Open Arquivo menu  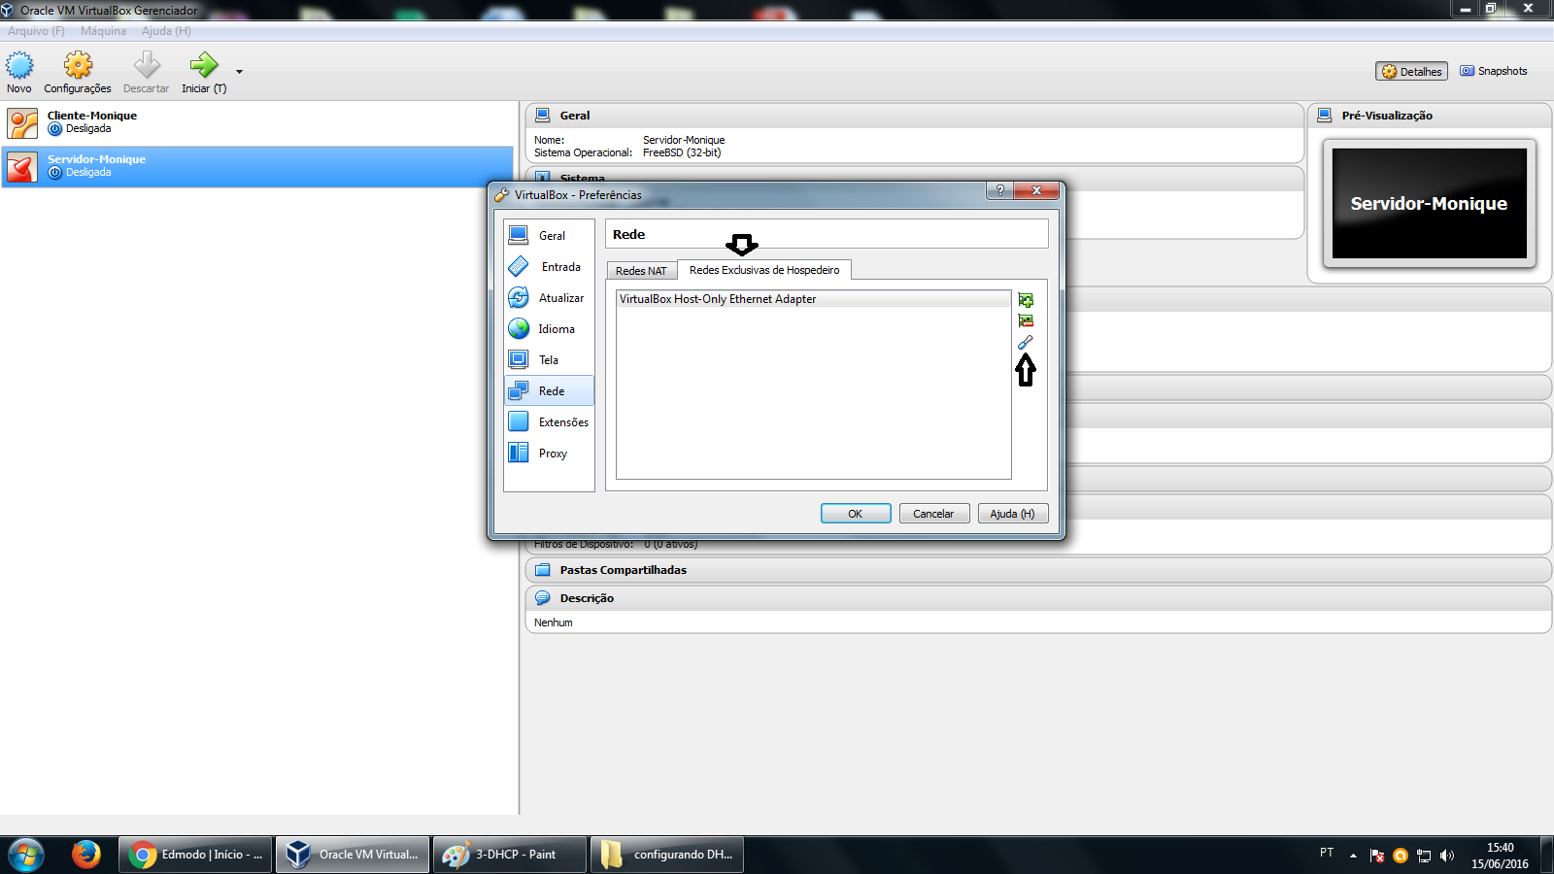pos(36,31)
